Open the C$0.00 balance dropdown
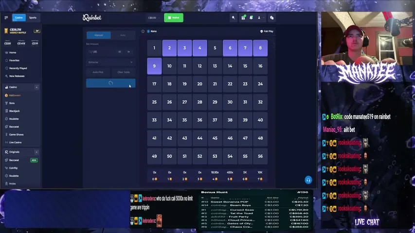This screenshot has height=233, width=415. [x=154, y=17]
